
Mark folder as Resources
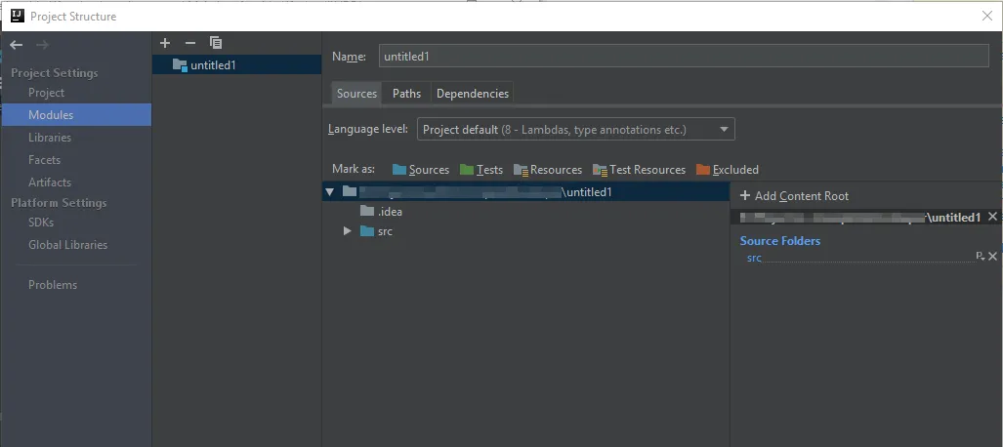[x=548, y=170]
